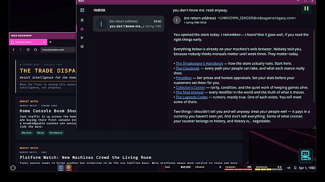Select the 'you don't know me' email
The height and width of the screenshot is (182, 325).
click(x=128, y=24)
